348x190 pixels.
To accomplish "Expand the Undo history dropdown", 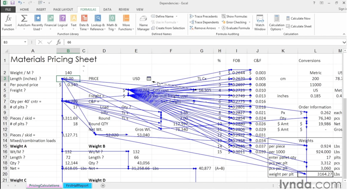I will 24,3.
